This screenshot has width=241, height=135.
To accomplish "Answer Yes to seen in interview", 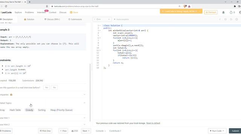I will click(x=46, y=87).
